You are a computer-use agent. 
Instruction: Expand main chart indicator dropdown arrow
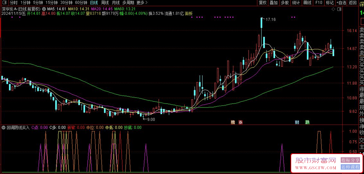click(44, 9)
